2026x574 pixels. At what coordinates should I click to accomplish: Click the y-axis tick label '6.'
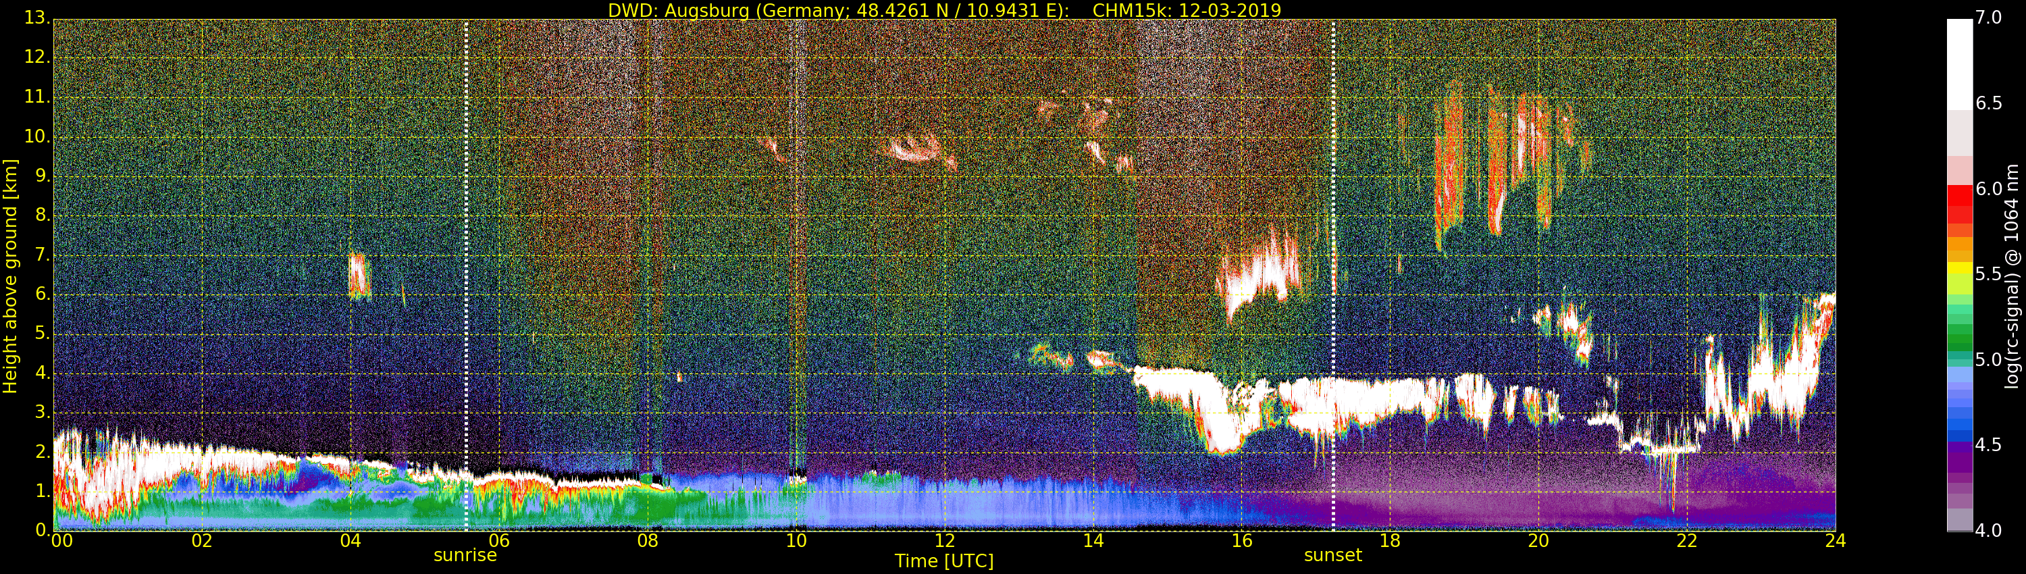point(43,294)
